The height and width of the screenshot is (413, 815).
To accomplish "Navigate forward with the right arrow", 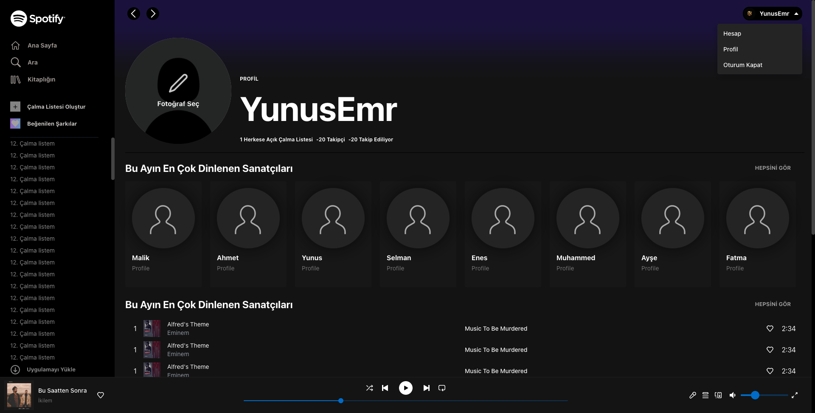I will [x=153, y=14].
